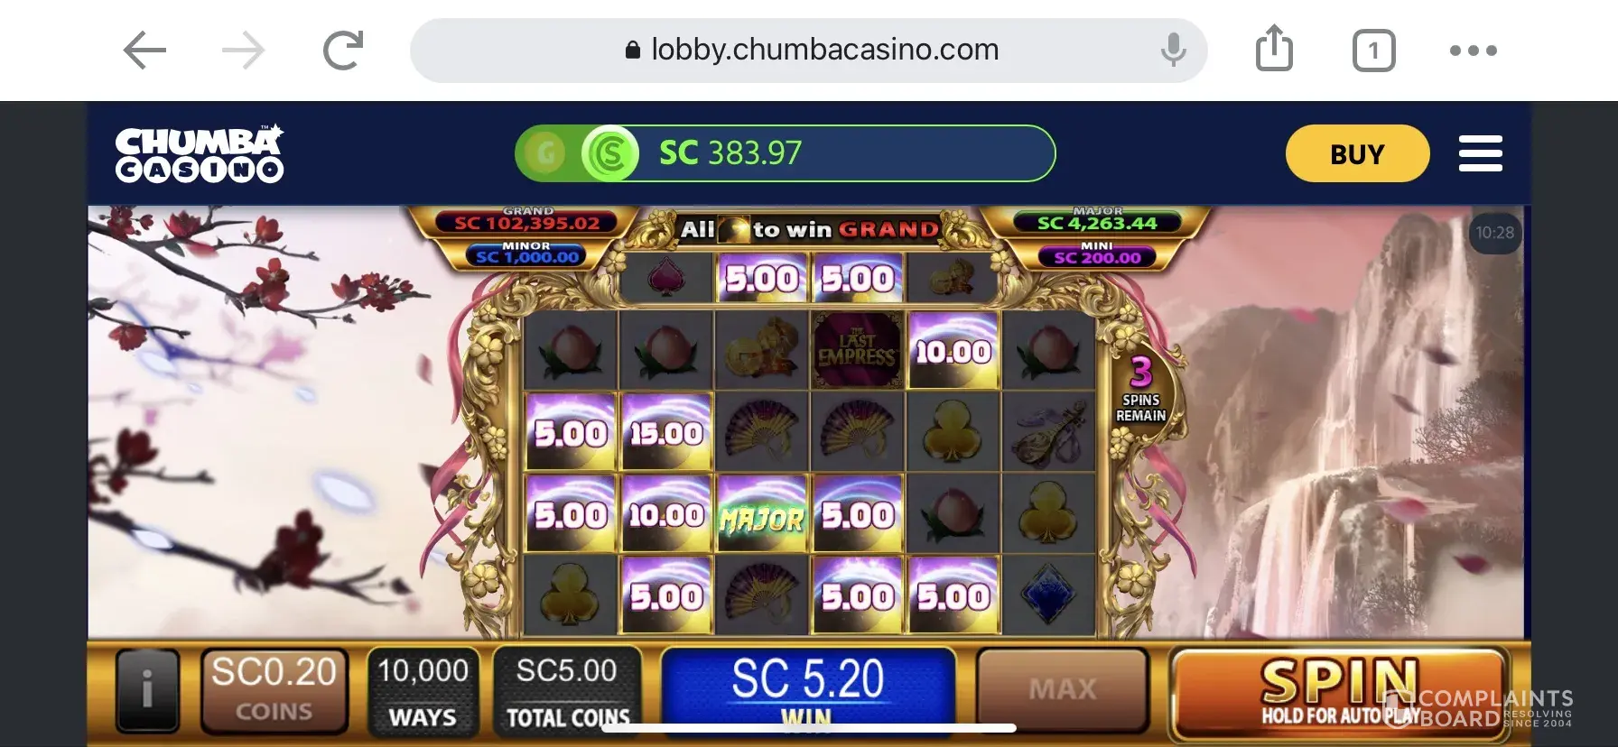This screenshot has width=1618, height=747.
Task: Select the MAX bet button
Action: (x=1063, y=690)
